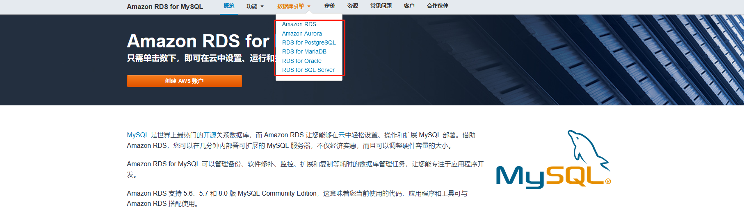Go to 常见问题 page

(x=381, y=6)
